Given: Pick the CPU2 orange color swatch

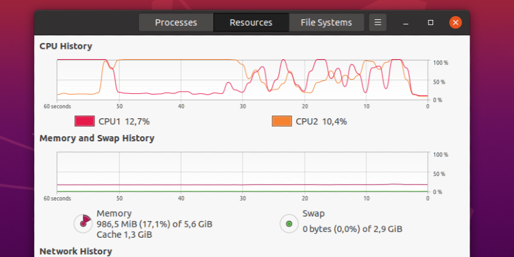Looking at the screenshot, I should pyautogui.click(x=282, y=121).
